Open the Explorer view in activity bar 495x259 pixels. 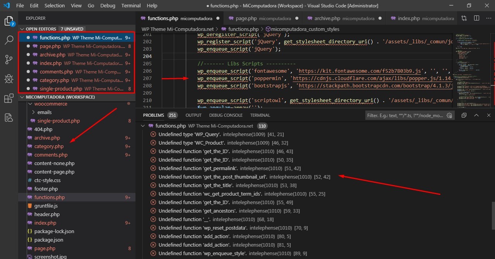[x=9, y=21]
